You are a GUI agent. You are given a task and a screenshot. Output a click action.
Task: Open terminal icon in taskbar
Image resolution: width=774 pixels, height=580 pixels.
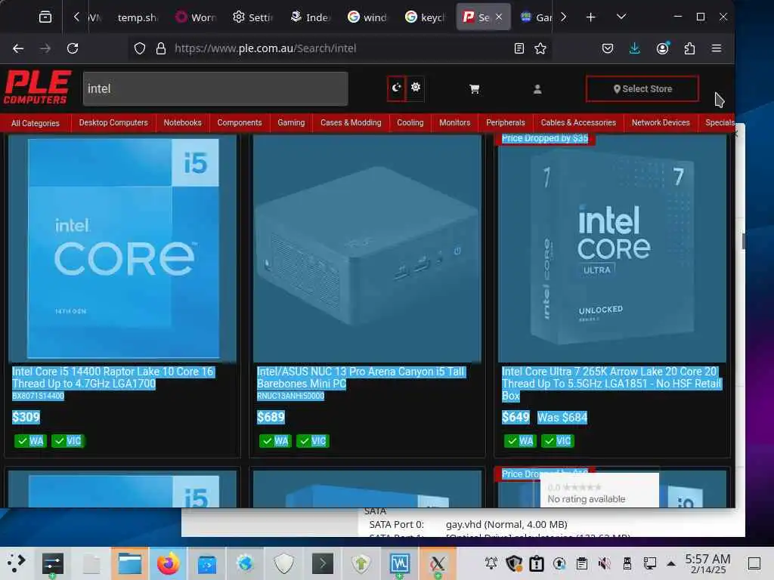point(322,563)
